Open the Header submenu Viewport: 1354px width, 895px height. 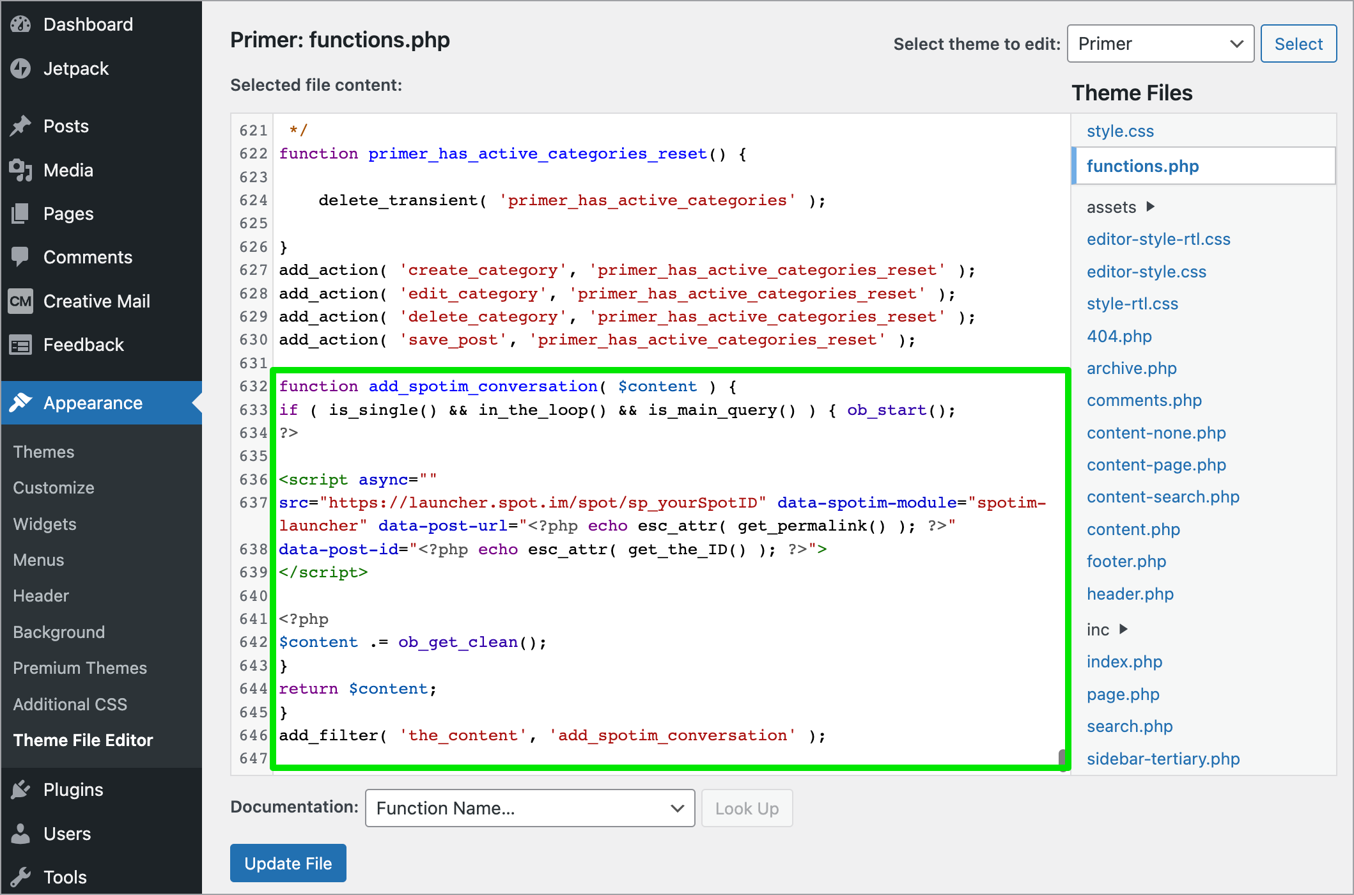tap(41, 596)
